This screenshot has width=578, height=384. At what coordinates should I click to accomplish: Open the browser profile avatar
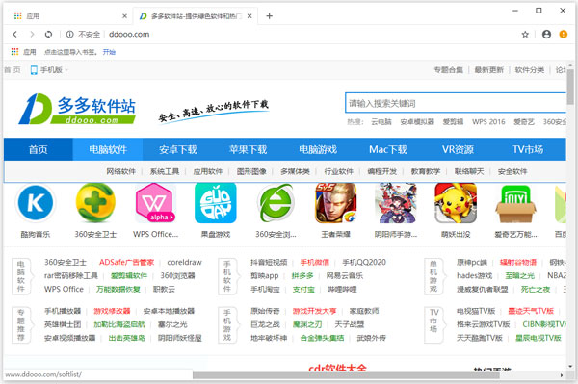coord(546,35)
